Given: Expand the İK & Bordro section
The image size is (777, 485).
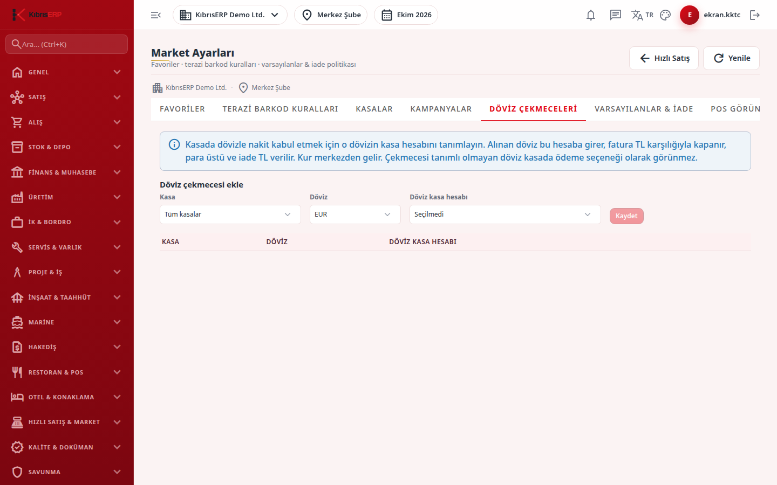Looking at the screenshot, I should (x=67, y=222).
